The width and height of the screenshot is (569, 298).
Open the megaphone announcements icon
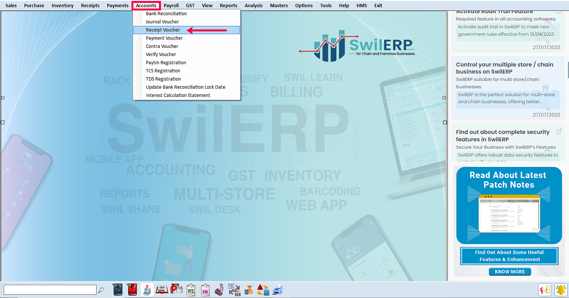(x=545, y=290)
